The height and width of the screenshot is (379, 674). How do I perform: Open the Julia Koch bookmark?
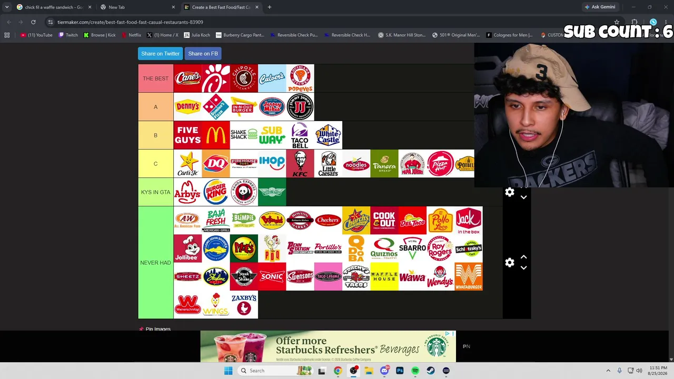(197, 35)
